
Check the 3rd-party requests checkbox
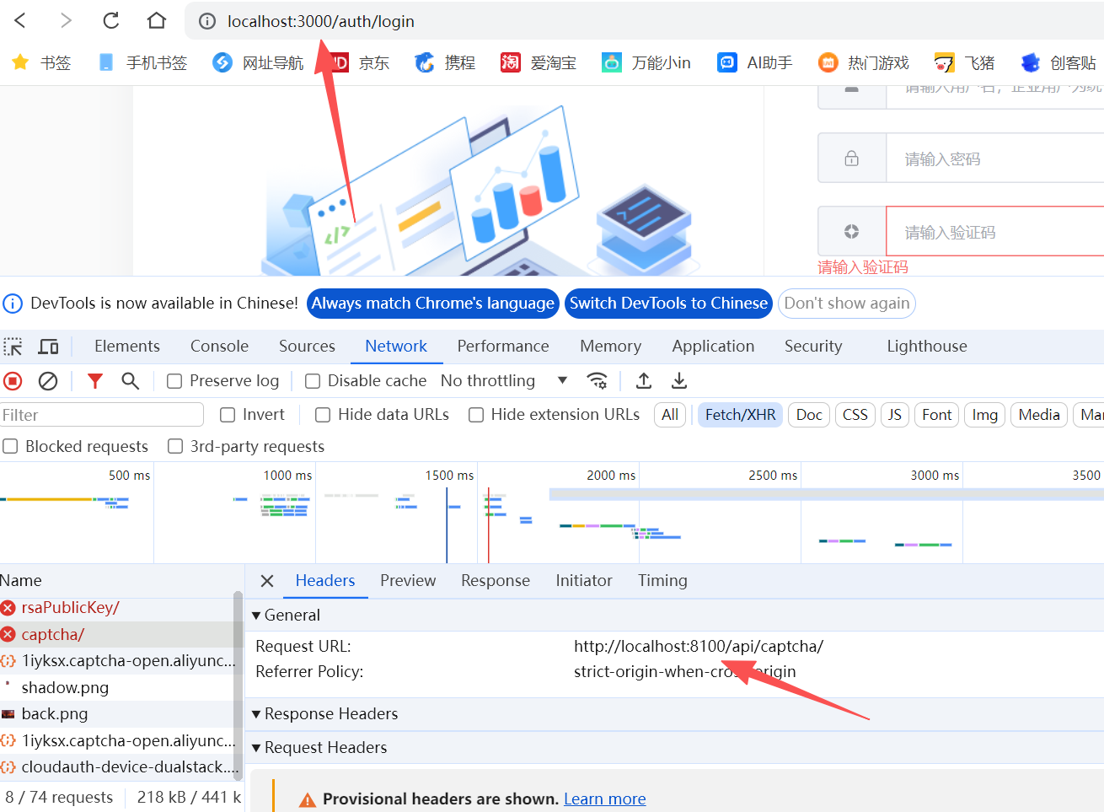pyautogui.click(x=175, y=446)
